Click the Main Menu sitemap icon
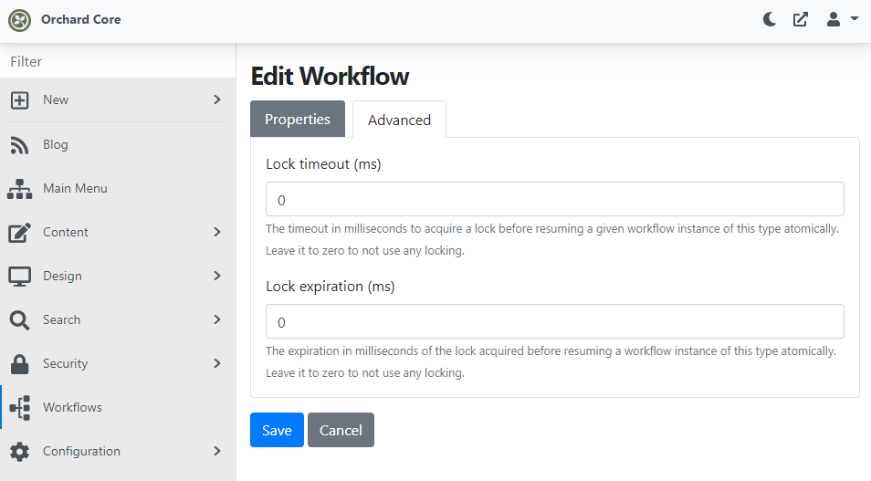 [x=19, y=189]
